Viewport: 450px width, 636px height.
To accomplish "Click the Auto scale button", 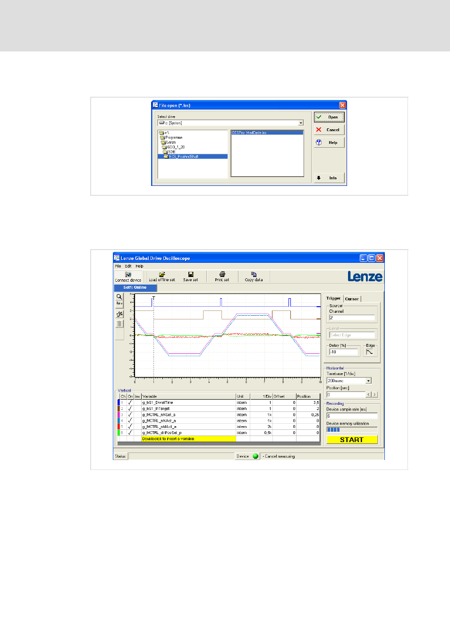I will pos(119,303).
